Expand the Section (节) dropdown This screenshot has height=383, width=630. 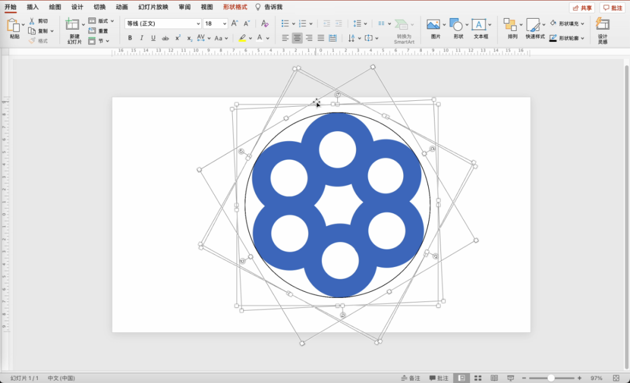(x=108, y=41)
